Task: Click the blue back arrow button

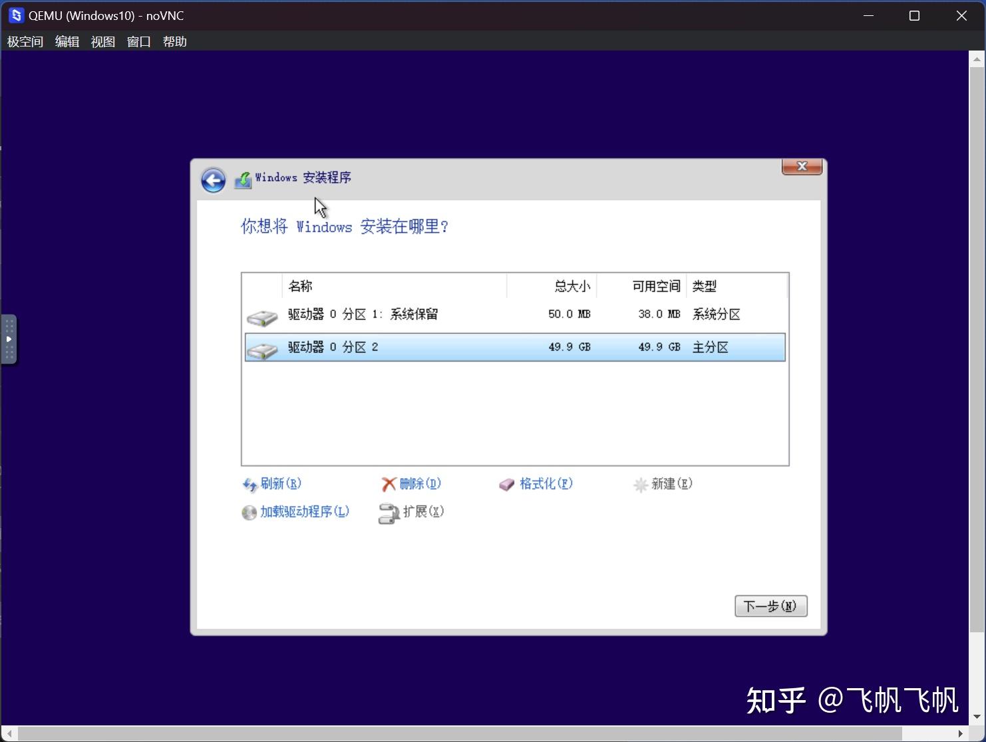Action: click(212, 180)
